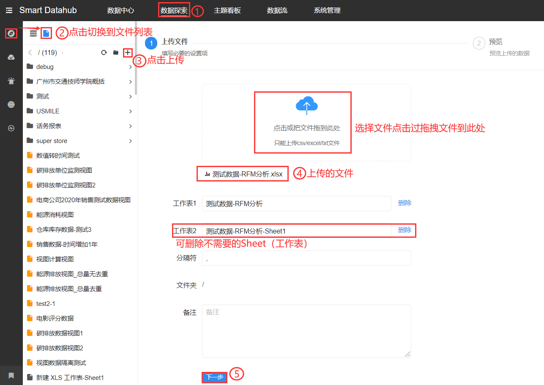This screenshot has width=544, height=385.
Task: Click the file list vertical scrollbar
Action: tap(136, 58)
